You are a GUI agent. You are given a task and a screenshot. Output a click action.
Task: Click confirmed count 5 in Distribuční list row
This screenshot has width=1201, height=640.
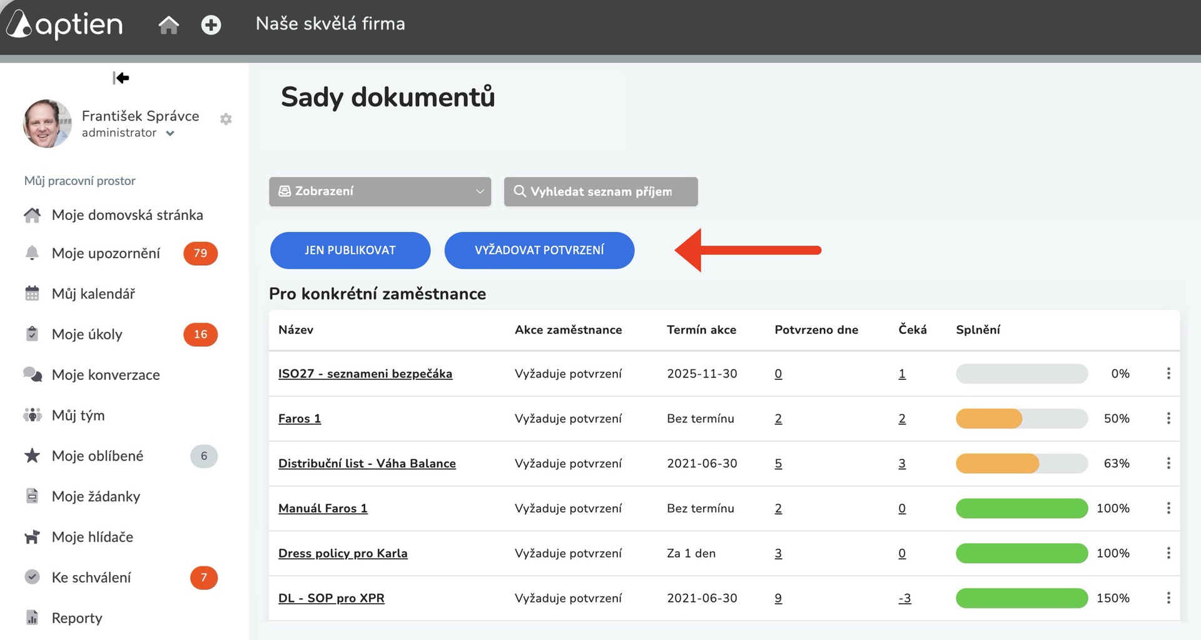[x=779, y=464]
